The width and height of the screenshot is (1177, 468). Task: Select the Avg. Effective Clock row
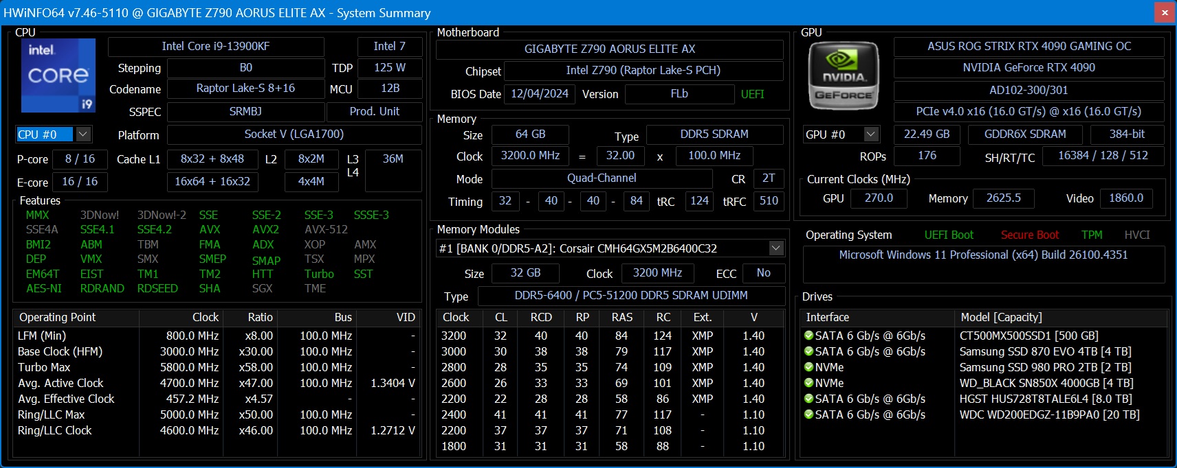coord(217,399)
